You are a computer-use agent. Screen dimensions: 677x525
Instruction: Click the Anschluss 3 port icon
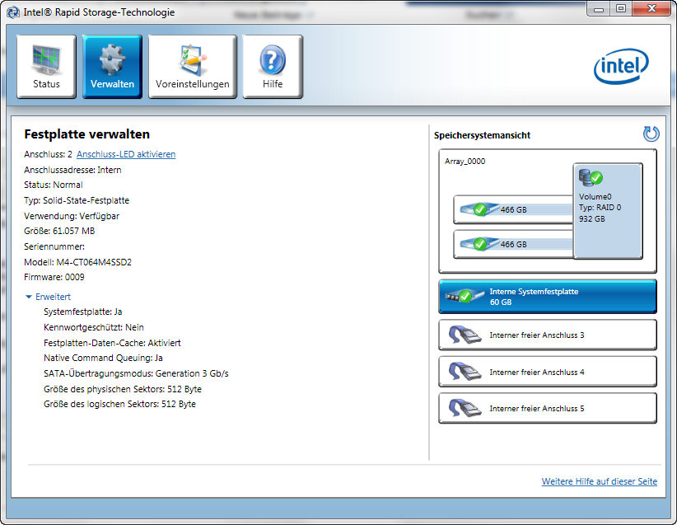465,335
